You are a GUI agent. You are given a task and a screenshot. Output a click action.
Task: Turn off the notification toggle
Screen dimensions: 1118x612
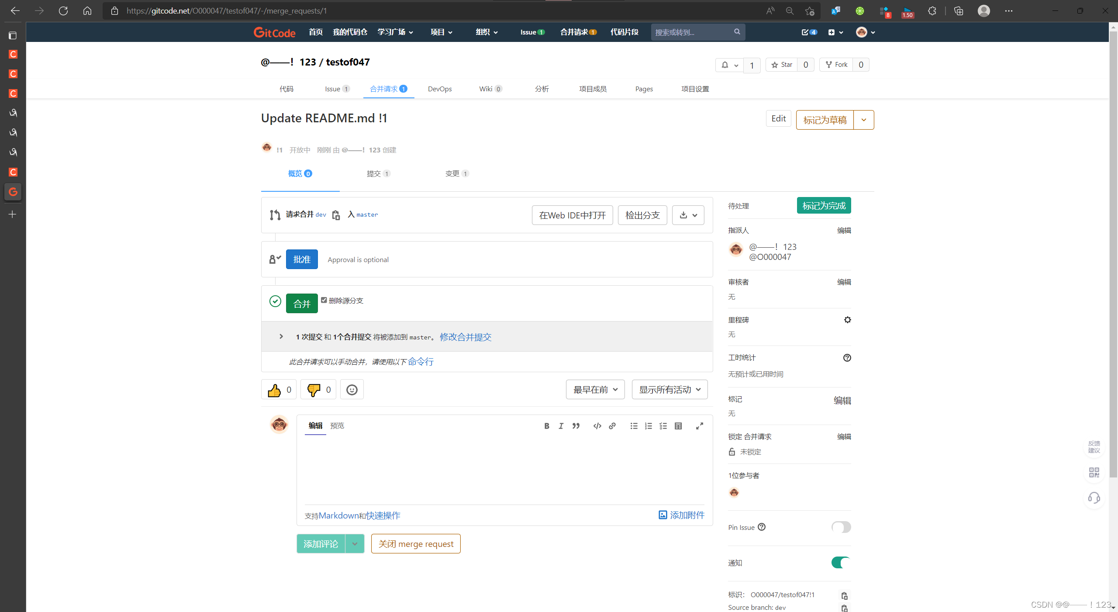coord(841,563)
